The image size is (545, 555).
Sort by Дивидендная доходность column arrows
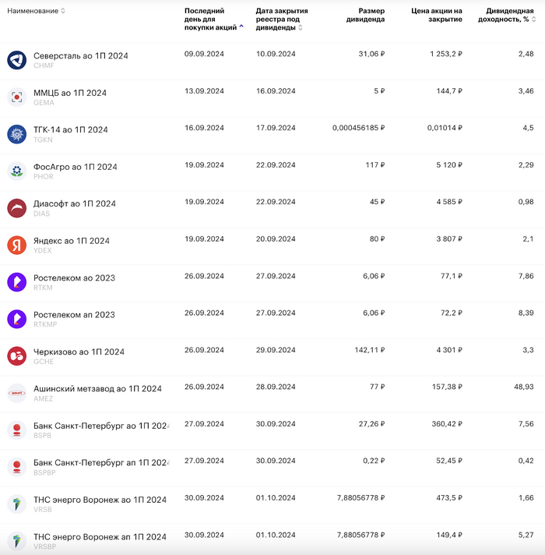(534, 19)
